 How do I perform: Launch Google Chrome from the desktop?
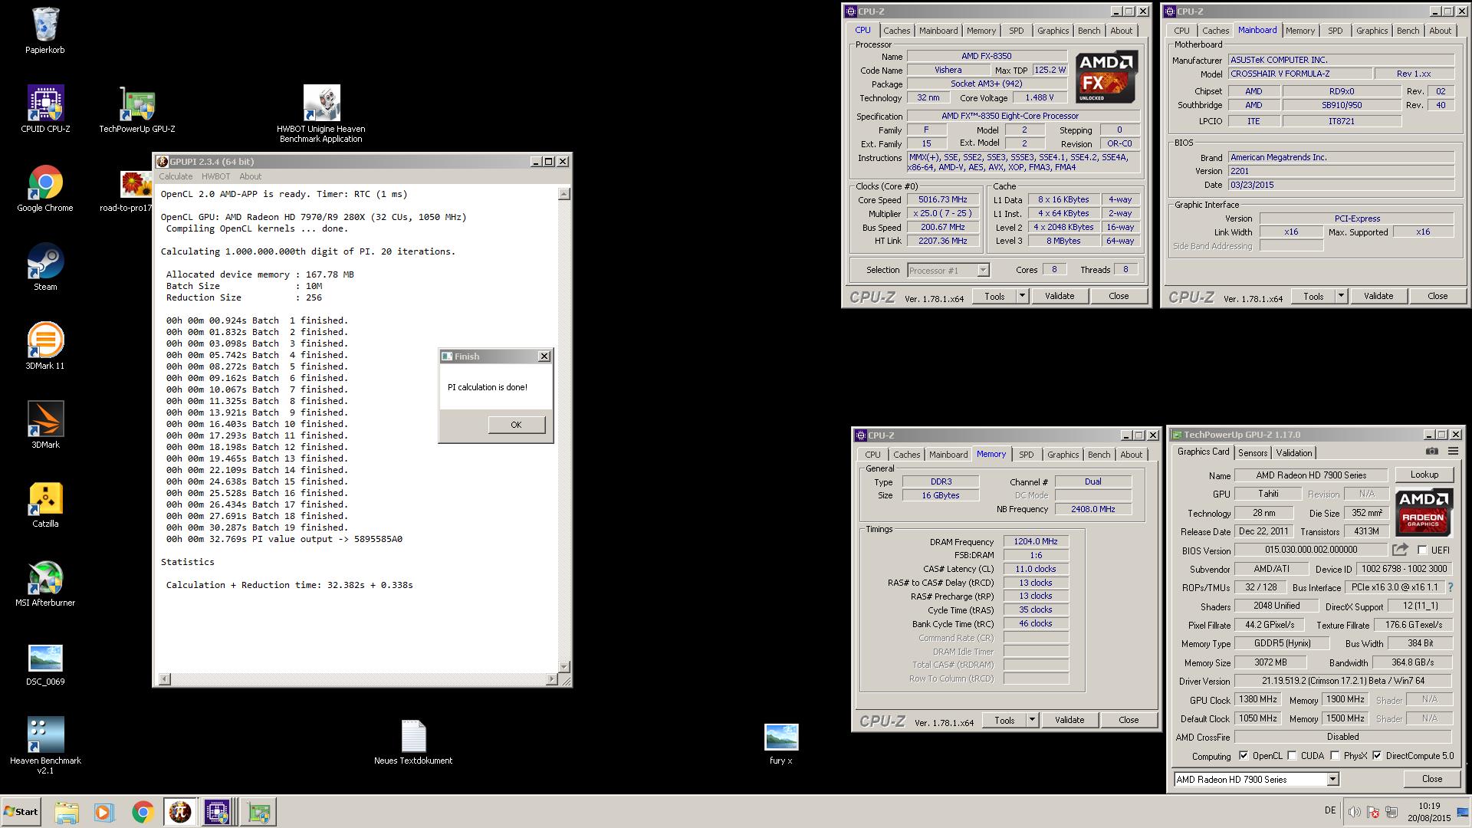click(45, 189)
